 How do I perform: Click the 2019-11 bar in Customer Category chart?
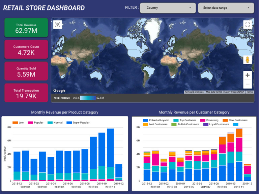click(x=239, y=155)
